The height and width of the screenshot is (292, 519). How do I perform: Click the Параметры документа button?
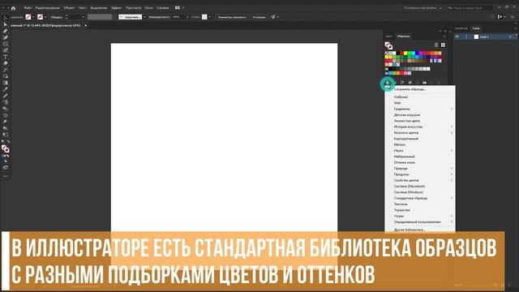(232, 17)
